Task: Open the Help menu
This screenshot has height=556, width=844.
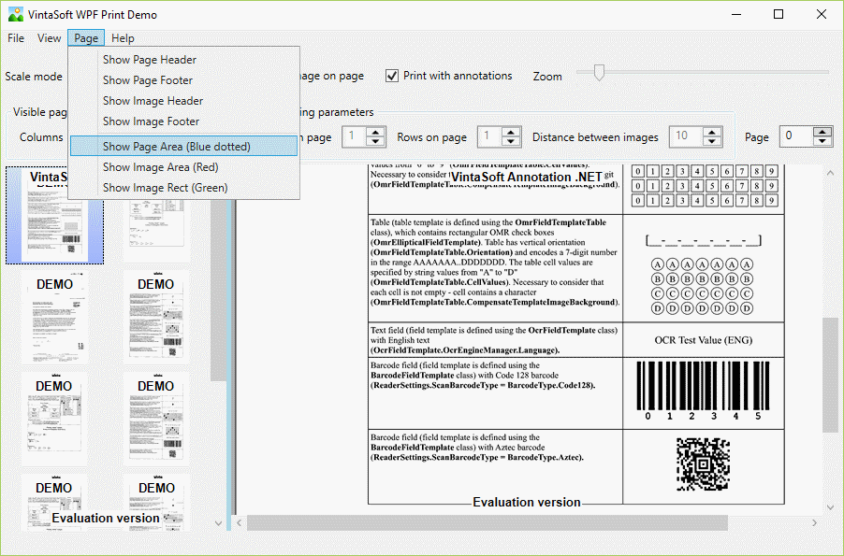Action: click(x=123, y=38)
